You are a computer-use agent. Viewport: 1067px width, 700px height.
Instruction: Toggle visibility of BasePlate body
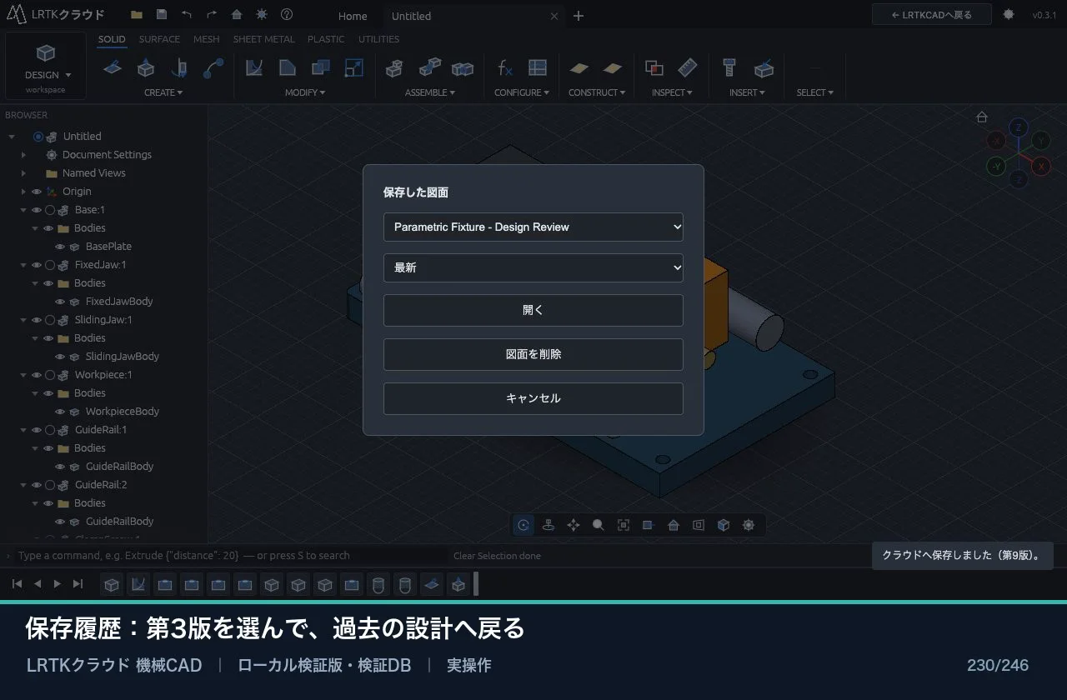pyautogui.click(x=60, y=247)
